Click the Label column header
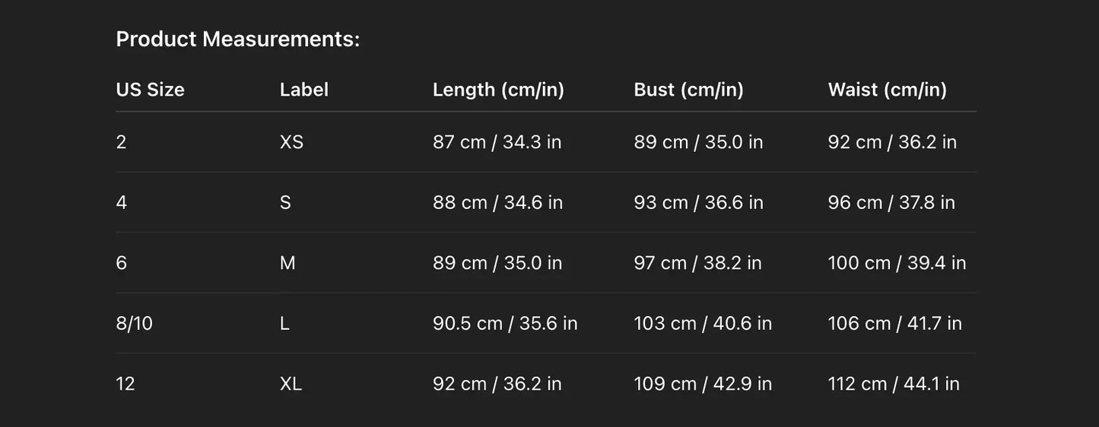The width and height of the screenshot is (1099, 427). coord(304,90)
